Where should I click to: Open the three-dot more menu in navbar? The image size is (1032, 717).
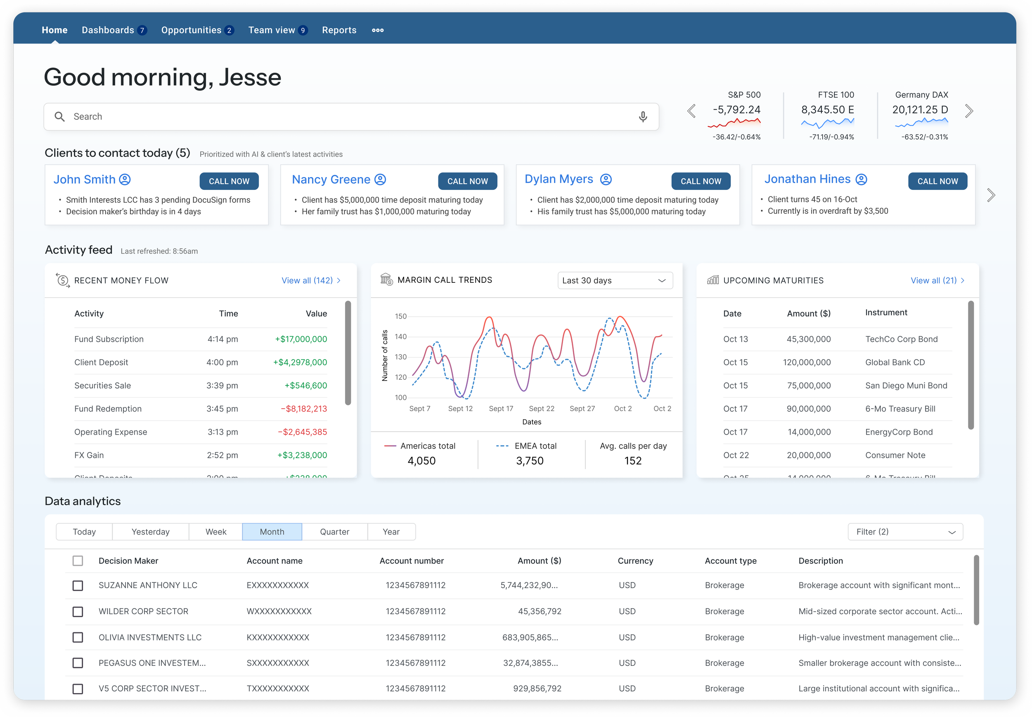click(377, 30)
